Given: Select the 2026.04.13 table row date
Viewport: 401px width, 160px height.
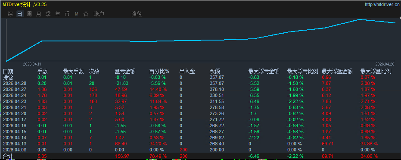Looking at the screenshot, I should [x=15, y=144].
